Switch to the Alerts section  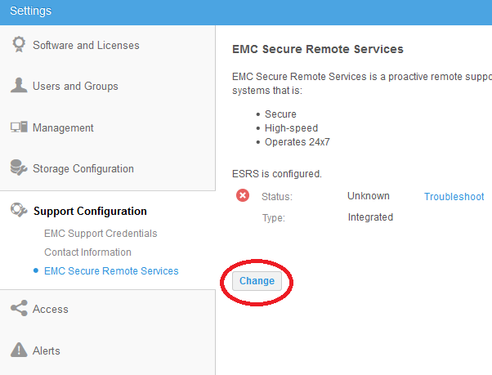(47, 350)
